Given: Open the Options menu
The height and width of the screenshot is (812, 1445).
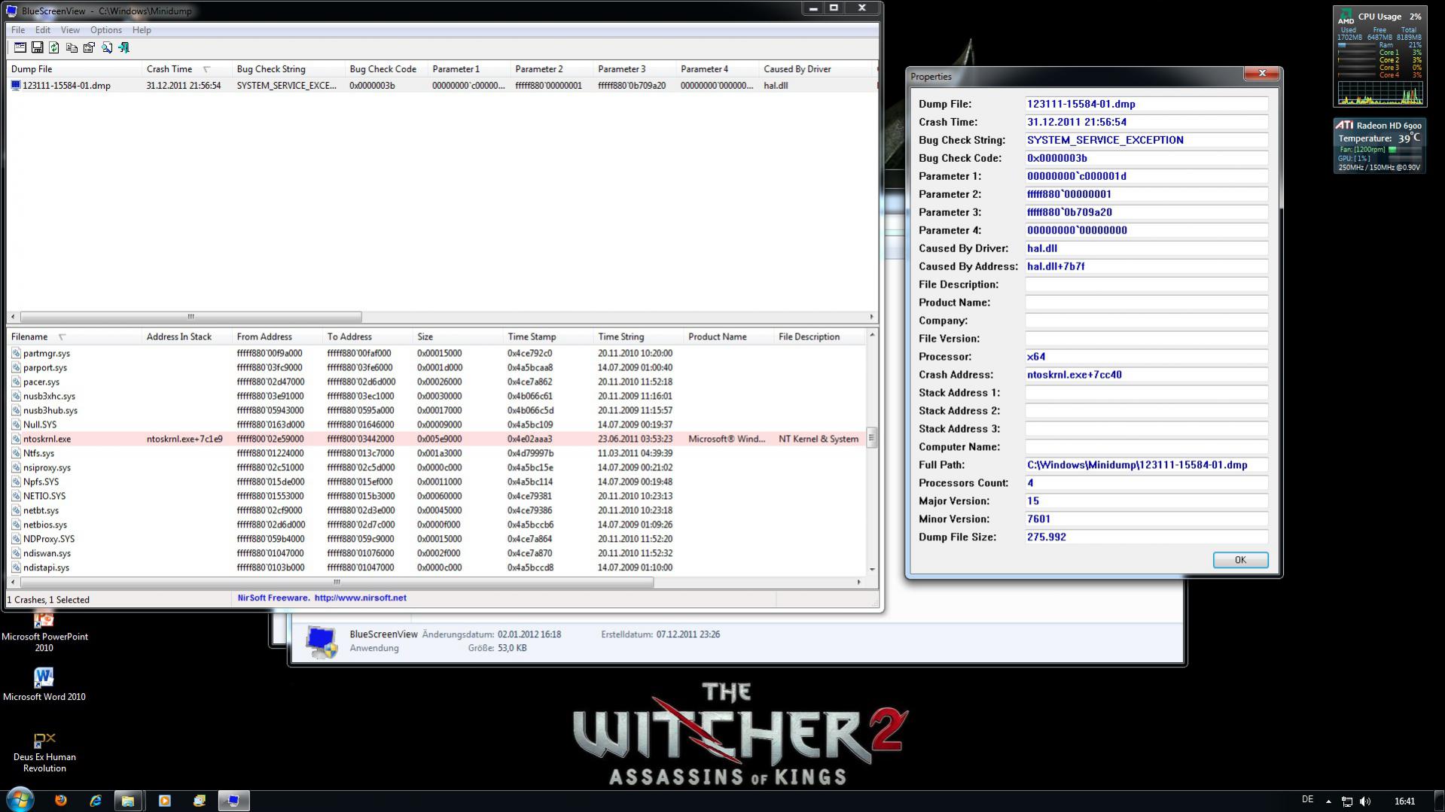Looking at the screenshot, I should pos(106,30).
